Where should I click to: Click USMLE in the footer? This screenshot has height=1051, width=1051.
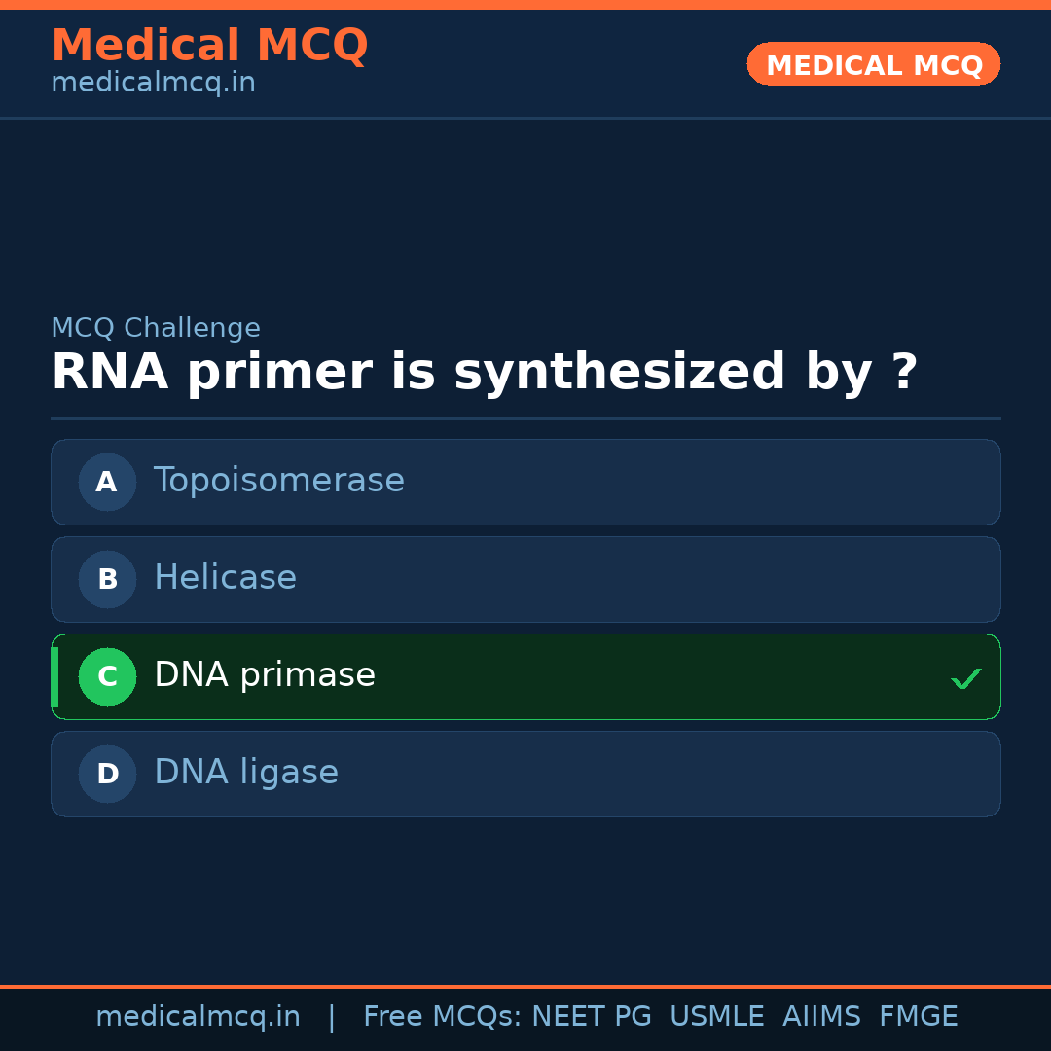pos(716,1017)
